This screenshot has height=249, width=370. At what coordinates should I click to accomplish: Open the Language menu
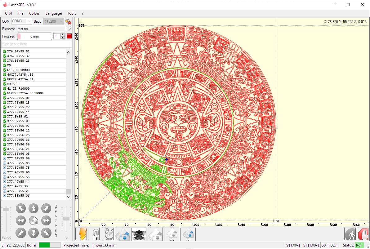(54, 13)
